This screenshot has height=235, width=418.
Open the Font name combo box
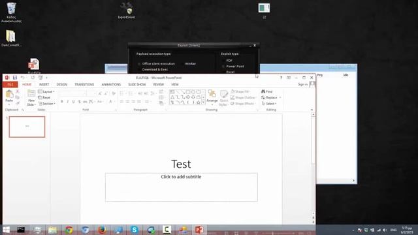pos(72,93)
